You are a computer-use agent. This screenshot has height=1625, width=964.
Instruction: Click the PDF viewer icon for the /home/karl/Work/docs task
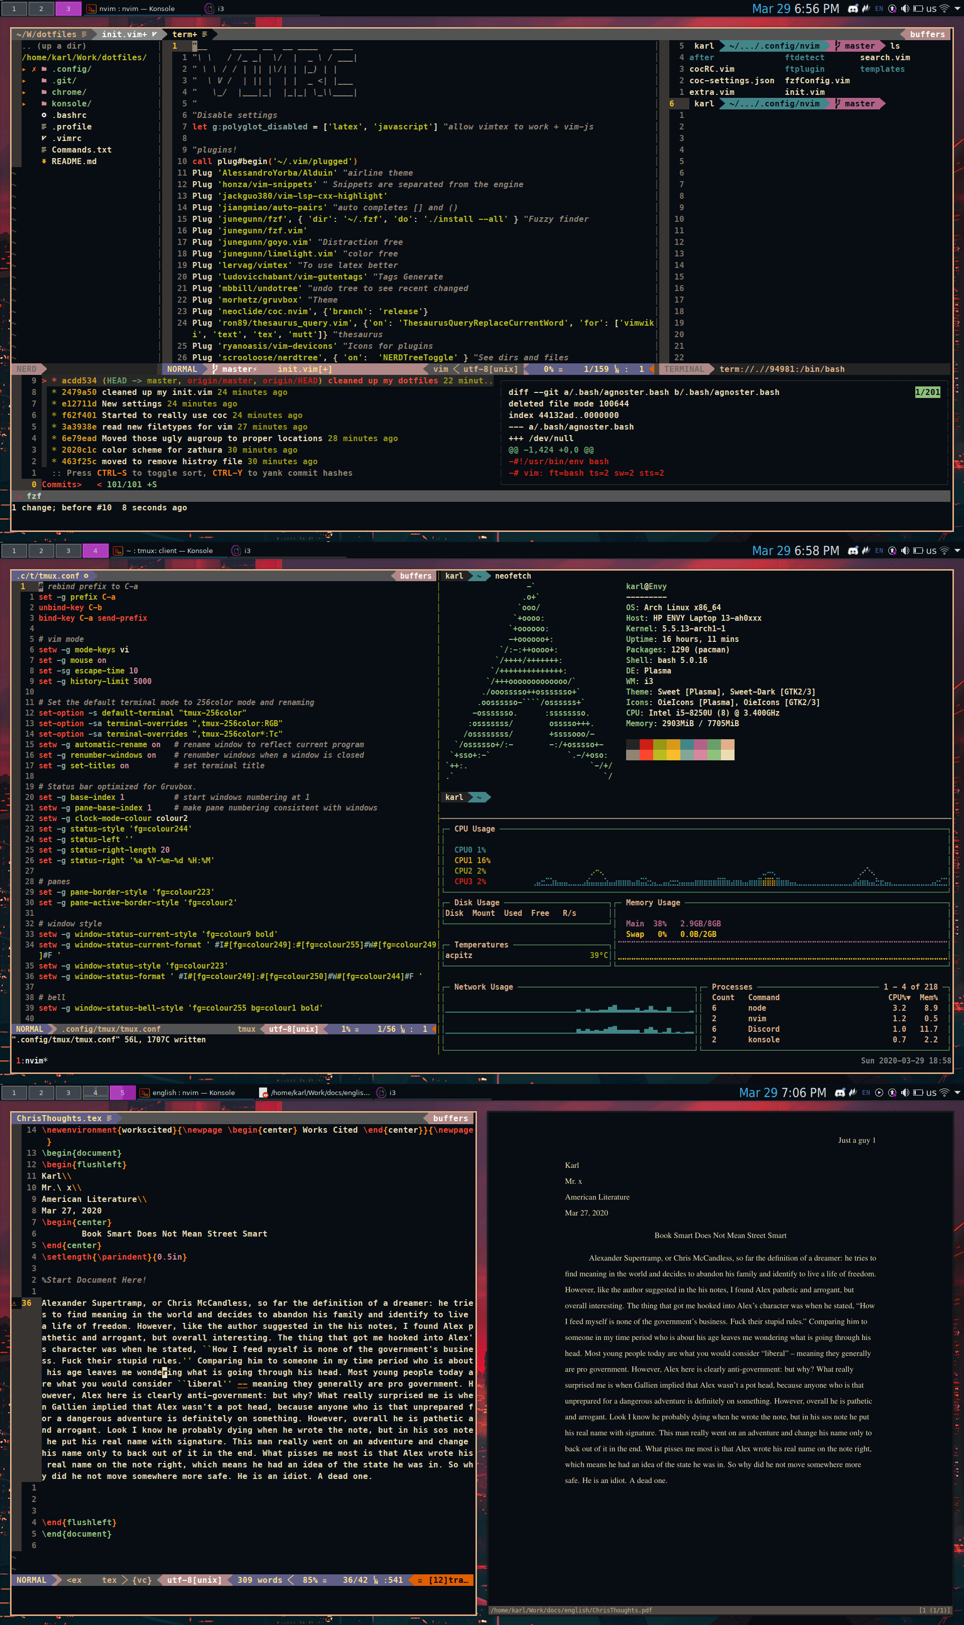pyautogui.click(x=263, y=1093)
